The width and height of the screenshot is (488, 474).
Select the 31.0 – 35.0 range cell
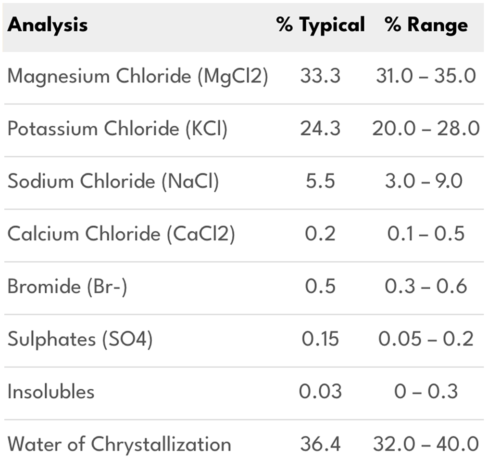[426, 77]
